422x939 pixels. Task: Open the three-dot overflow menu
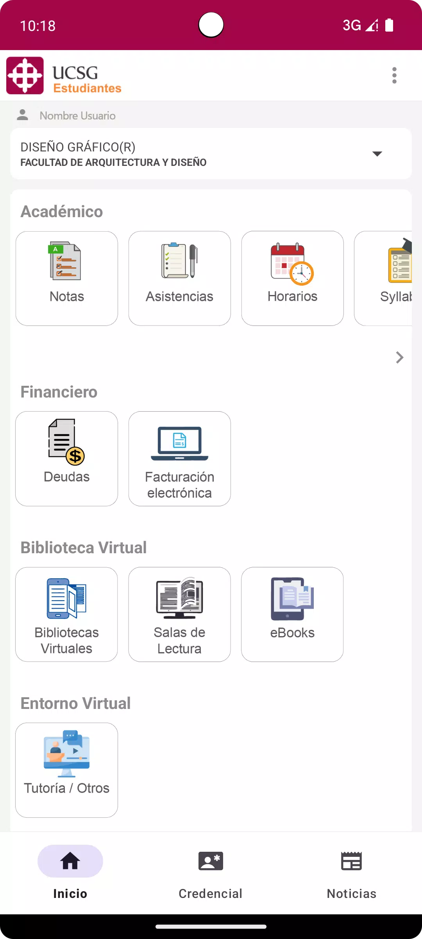click(394, 75)
